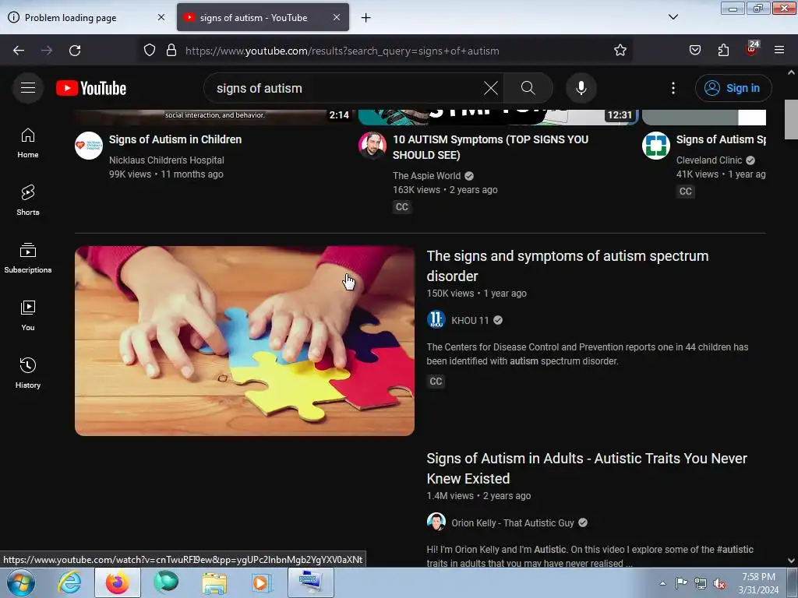Close the signs of autism YouTube tab

click(x=337, y=17)
